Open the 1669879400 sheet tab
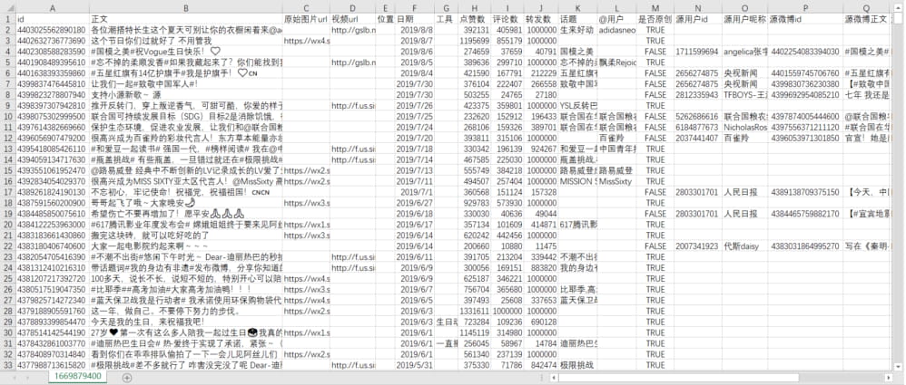This screenshot has height=385, width=906. tap(78, 377)
